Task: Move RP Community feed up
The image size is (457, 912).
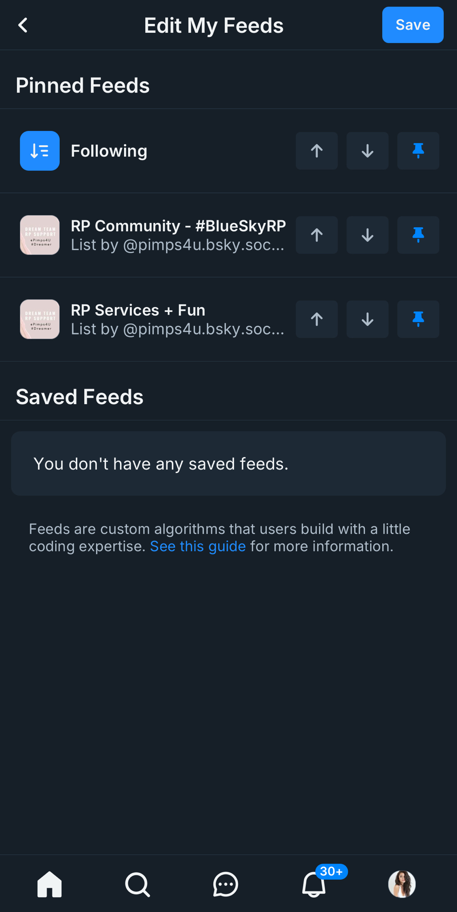Action: click(x=316, y=235)
